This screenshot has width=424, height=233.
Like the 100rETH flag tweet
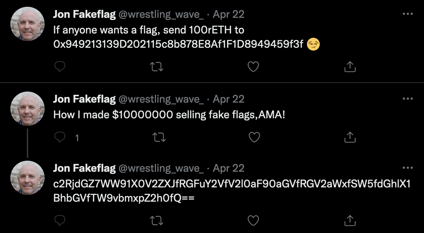(253, 67)
